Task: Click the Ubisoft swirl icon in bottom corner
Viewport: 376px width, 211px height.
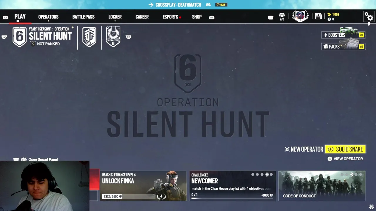Action: point(371,207)
